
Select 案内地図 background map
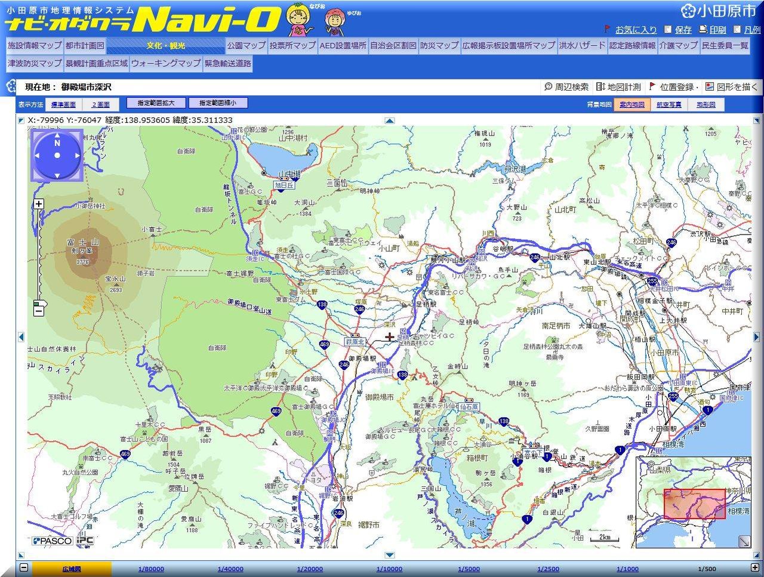632,104
